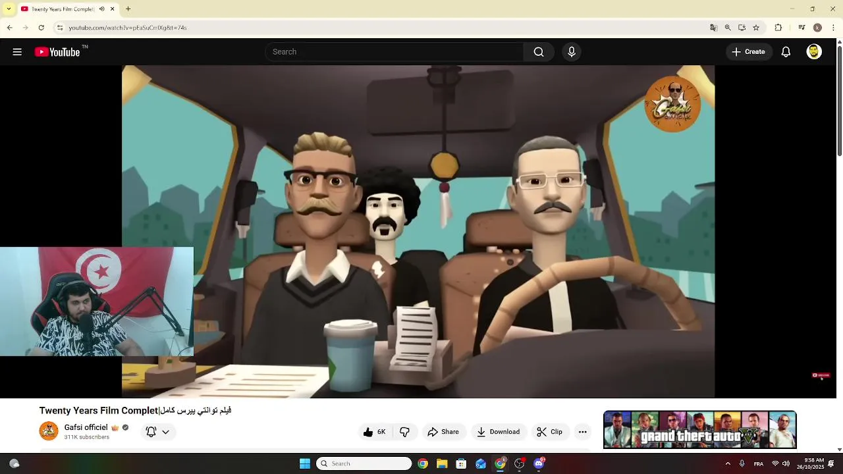Screen dimensions: 843x474
Task: Open Chrome tab search dropdown arrow
Action: coord(9,9)
